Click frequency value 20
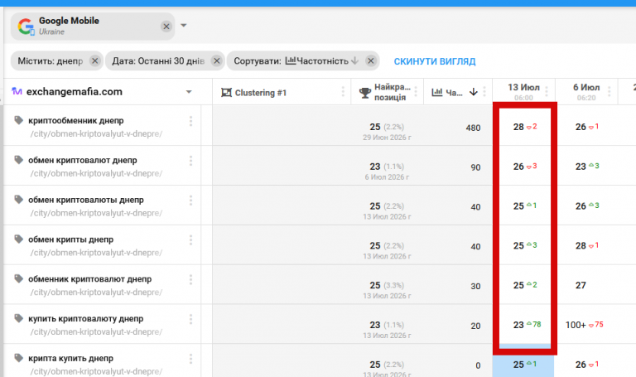636x377 pixels. 475,326
